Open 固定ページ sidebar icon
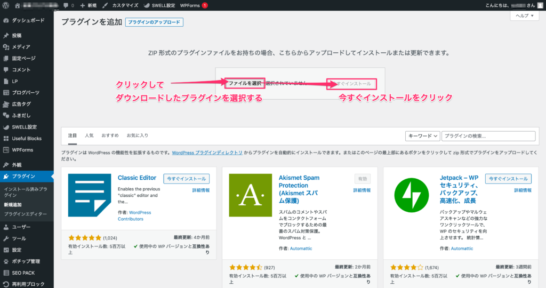Screen dimensions: 546x288 click(6, 58)
